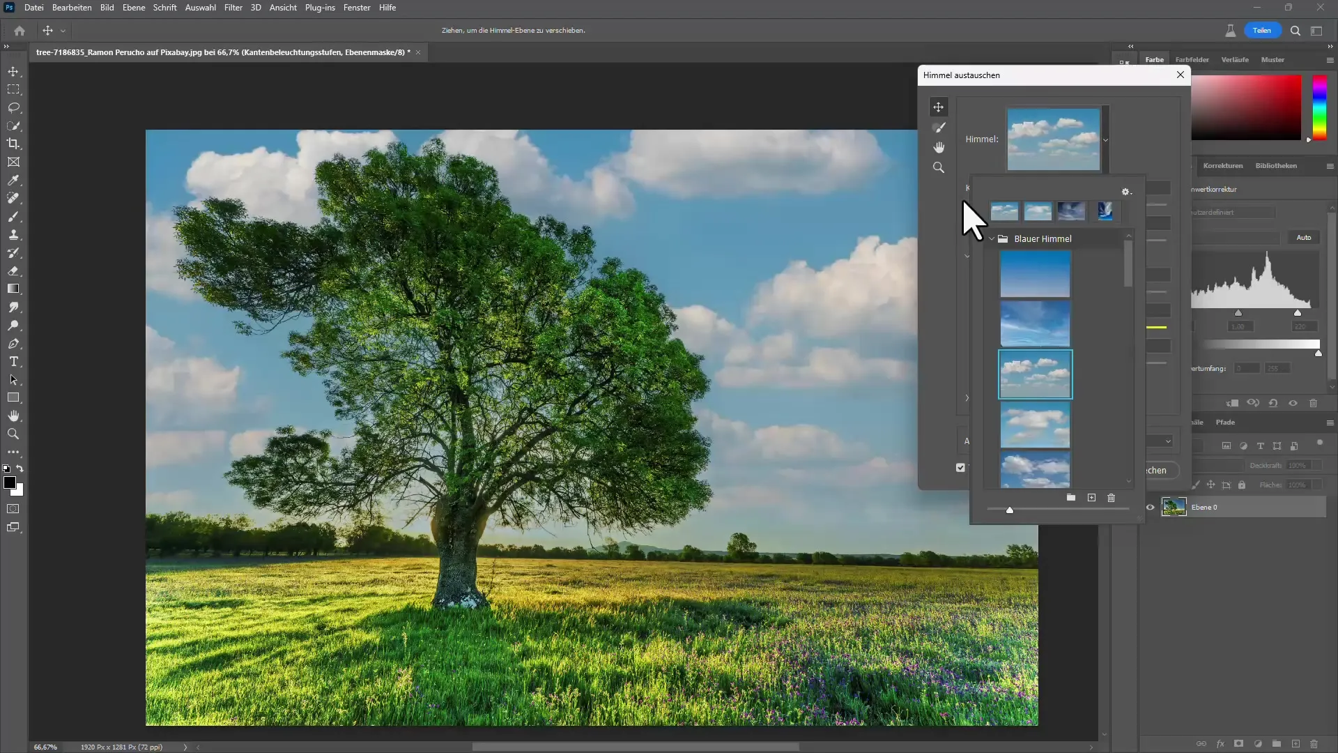The image size is (1338, 753).
Task: Select add sky thumbnail button
Action: 1093,497
